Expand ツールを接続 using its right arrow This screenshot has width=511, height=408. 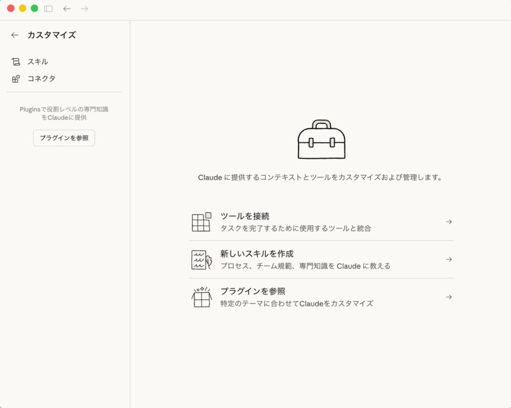click(449, 222)
